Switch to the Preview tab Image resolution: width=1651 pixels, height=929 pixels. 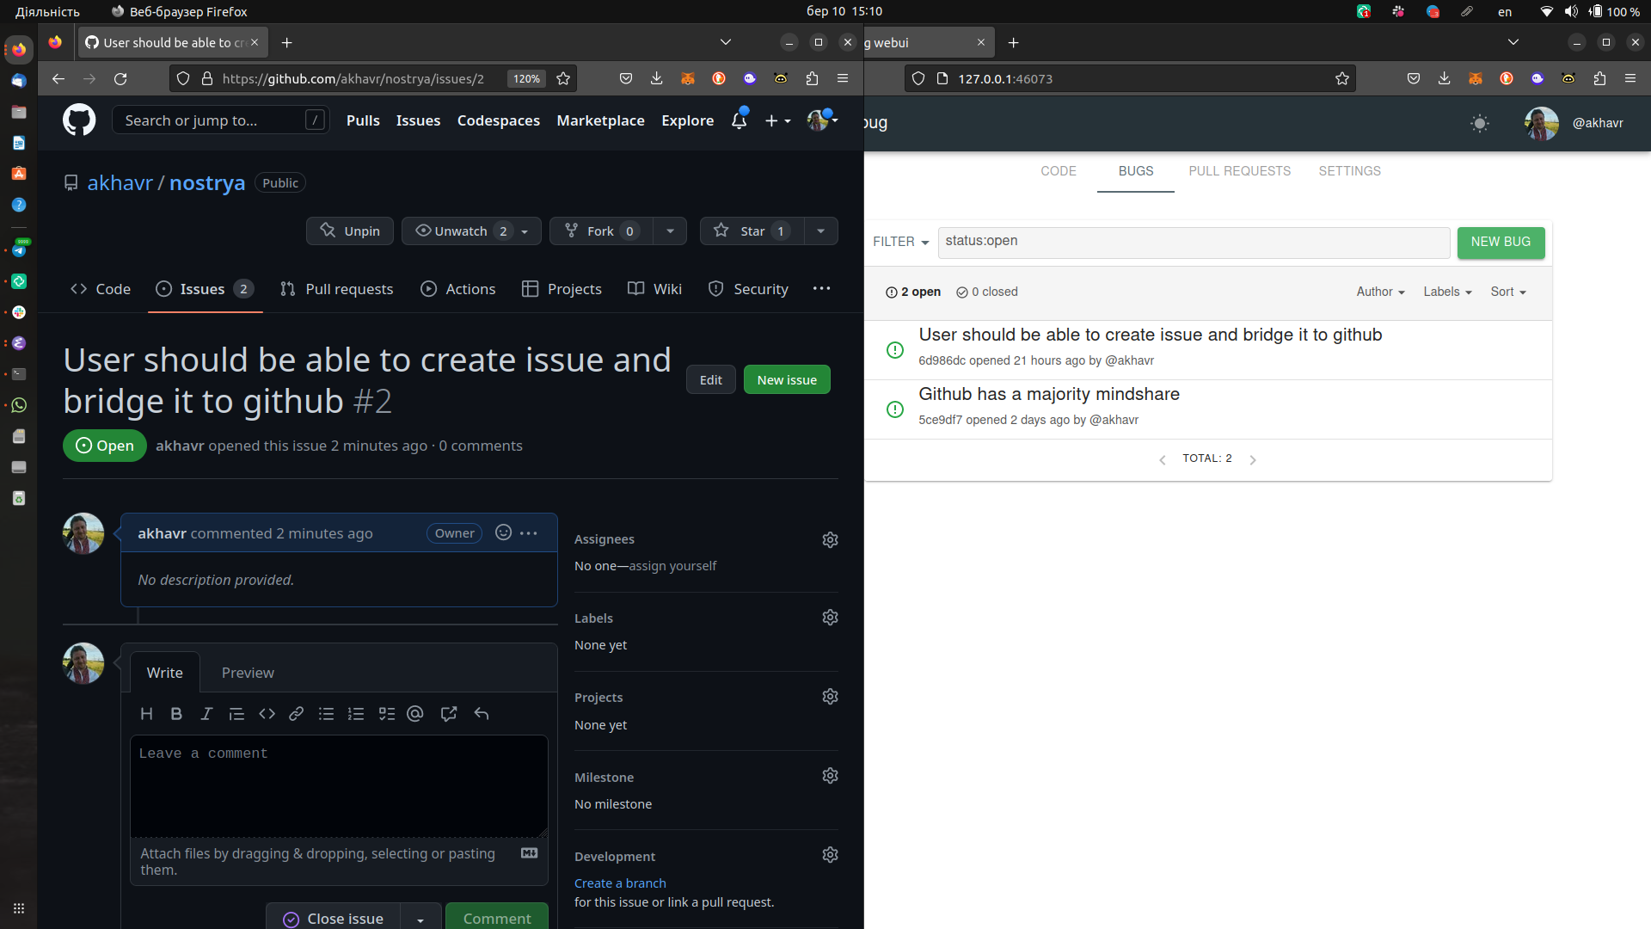click(248, 673)
